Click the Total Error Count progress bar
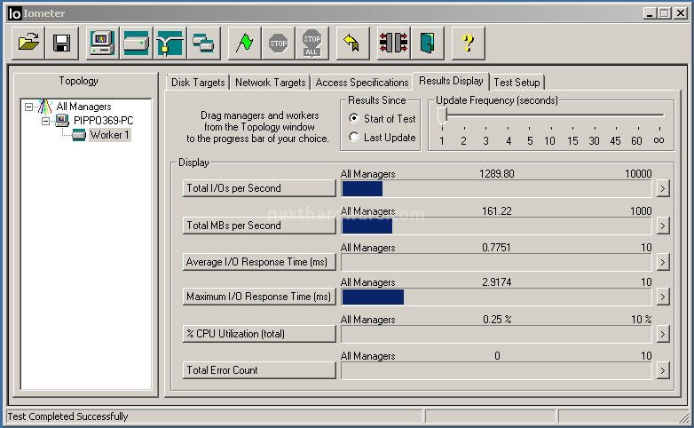Image resolution: width=694 pixels, height=428 pixels. pos(496,370)
